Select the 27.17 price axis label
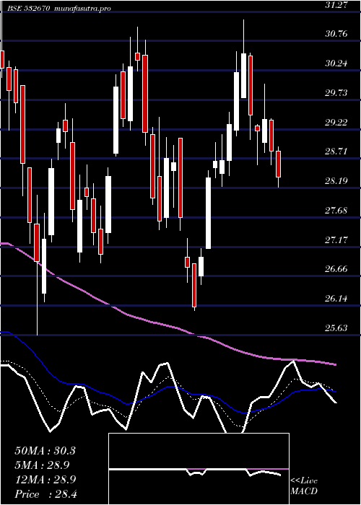The height and width of the screenshot is (505, 361). click(x=336, y=240)
